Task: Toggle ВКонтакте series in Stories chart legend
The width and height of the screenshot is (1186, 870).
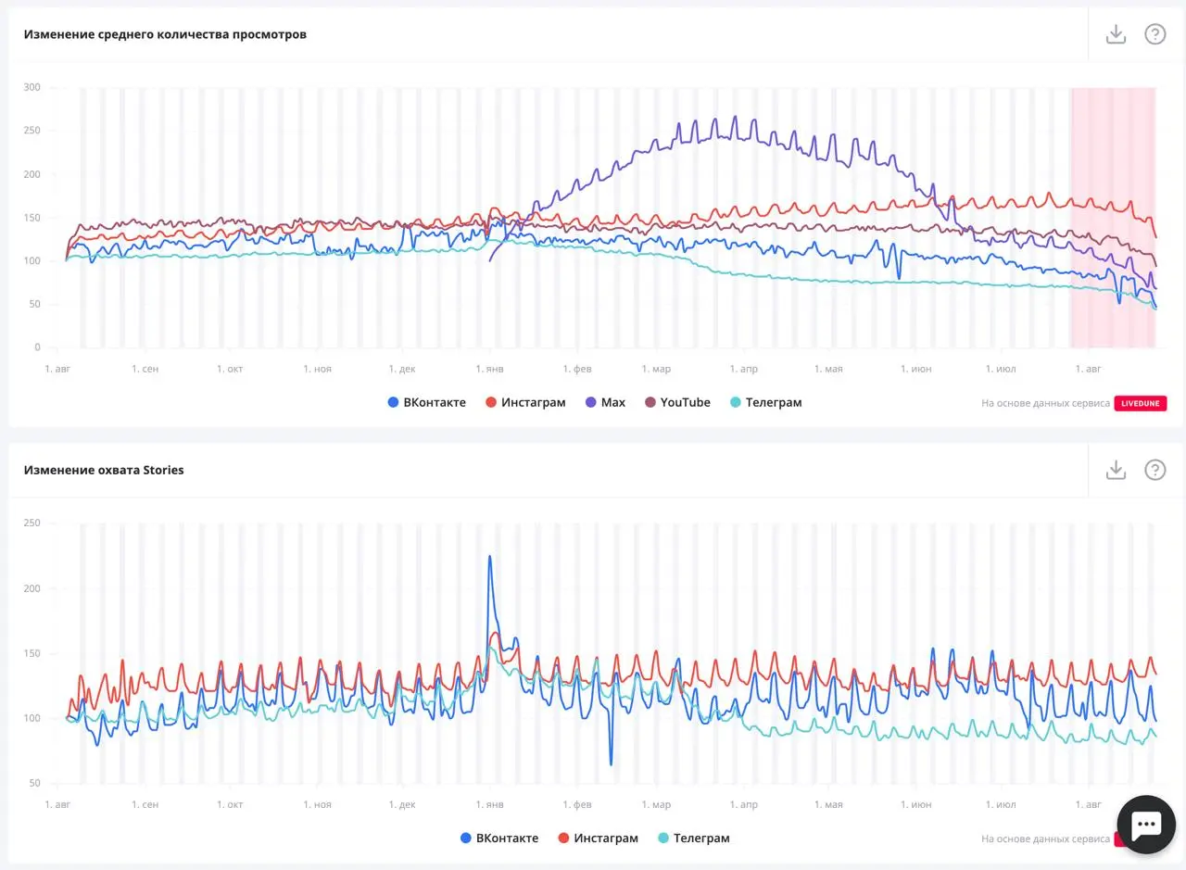Action: 498,838
